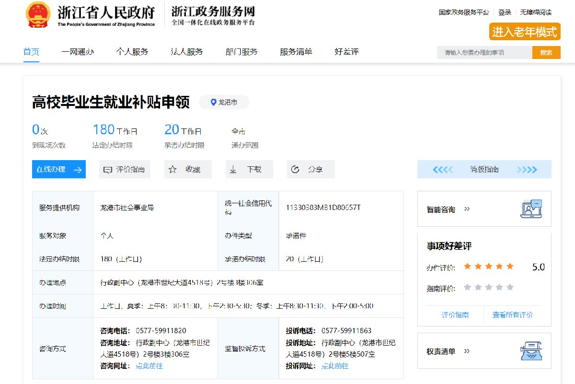Click the 龙港市 location pin icon
Image resolution: width=575 pixels, height=384 pixels.
214,102
